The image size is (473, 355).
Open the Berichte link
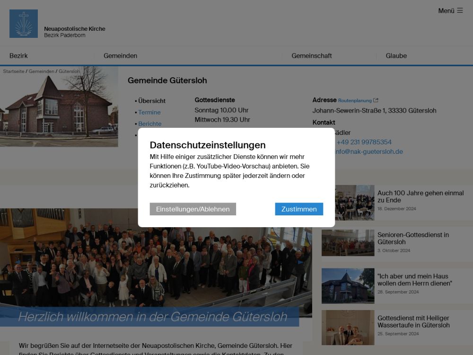(x=150, y=124)
